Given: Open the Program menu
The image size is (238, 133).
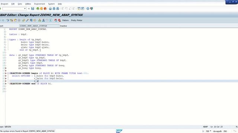Looking at the screenshot, I should [x=4, y=4].
